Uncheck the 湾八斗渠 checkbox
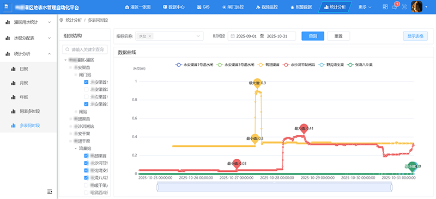Image resolution: width=436 pixels, height=199 pixels. pyautogui.click(x=86, y=178)
